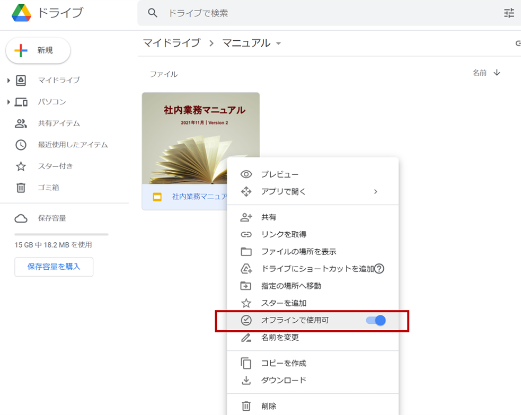Click the get link icon at top right
Viewport: 521px width, 415px height.
point(518,43)
